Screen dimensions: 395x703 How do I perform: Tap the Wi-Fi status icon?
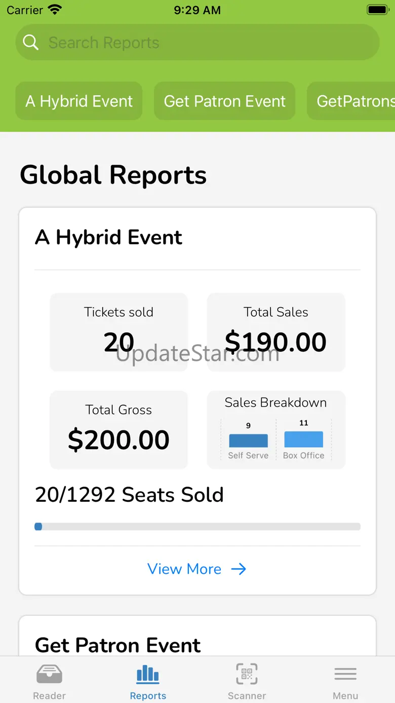(x=54, y=10)
